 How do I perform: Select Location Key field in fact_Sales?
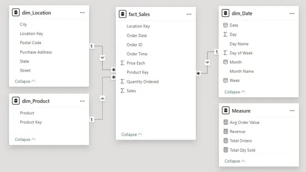(x=138, y=26)
